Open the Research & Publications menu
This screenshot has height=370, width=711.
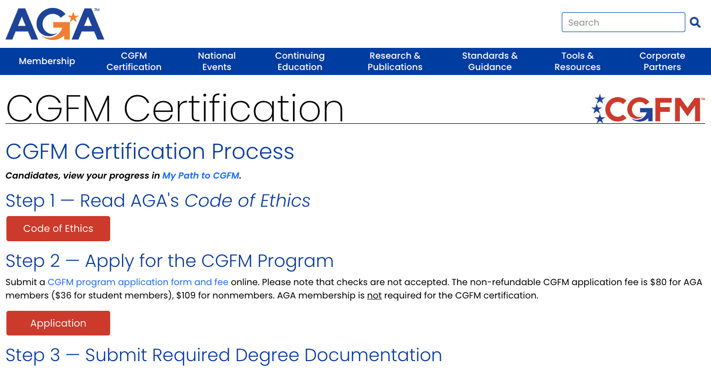click(394, 61)
